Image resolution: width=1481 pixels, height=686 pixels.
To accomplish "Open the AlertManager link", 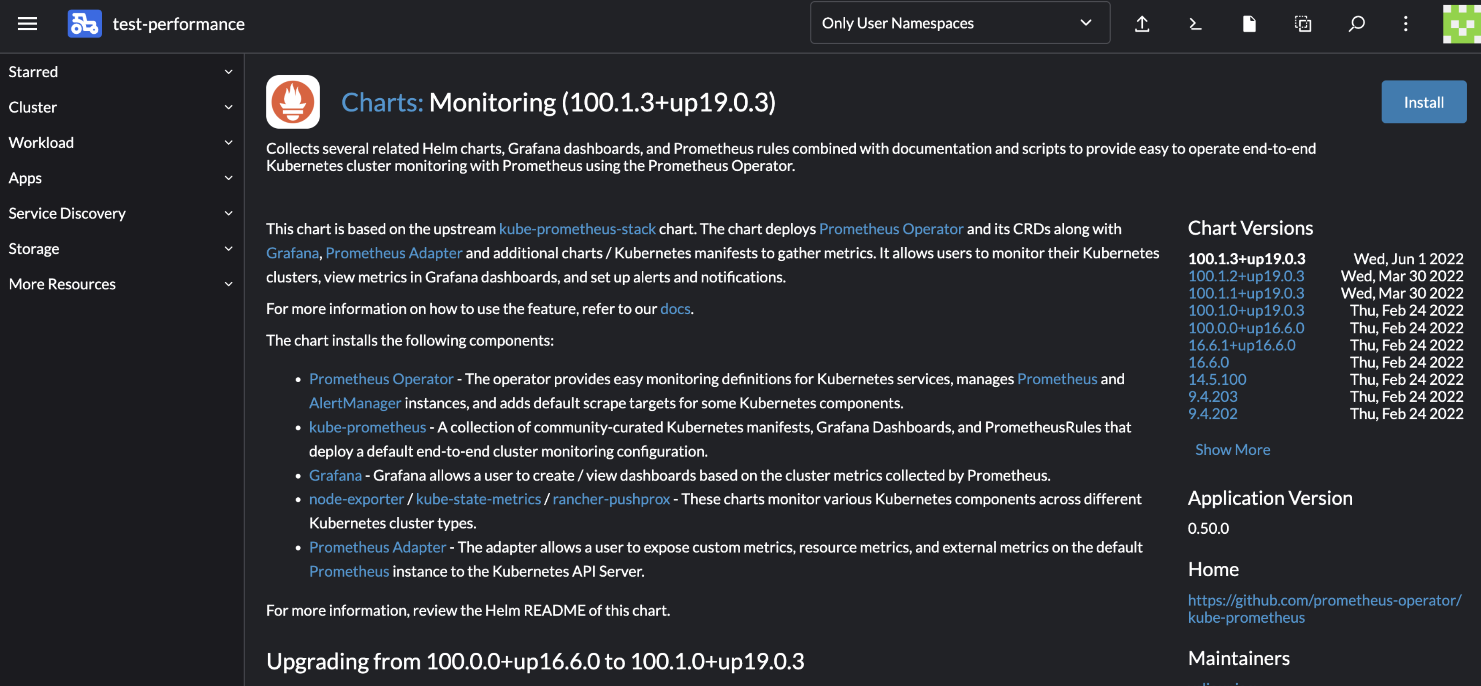I will (355, 403).
